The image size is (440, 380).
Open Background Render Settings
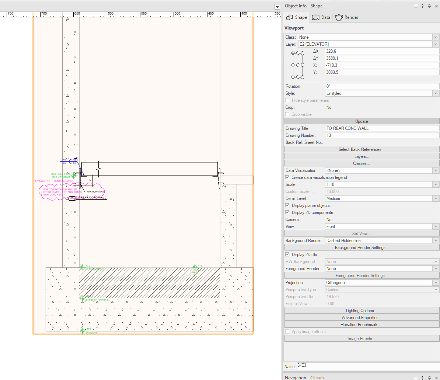[x=362, y=248]
